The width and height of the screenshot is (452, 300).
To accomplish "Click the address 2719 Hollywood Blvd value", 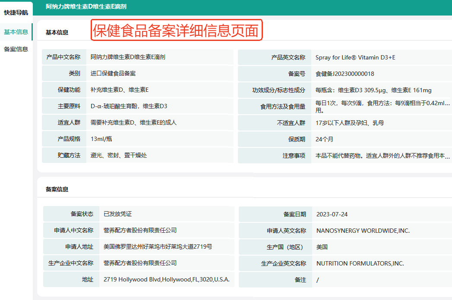I will click(166, 280).
